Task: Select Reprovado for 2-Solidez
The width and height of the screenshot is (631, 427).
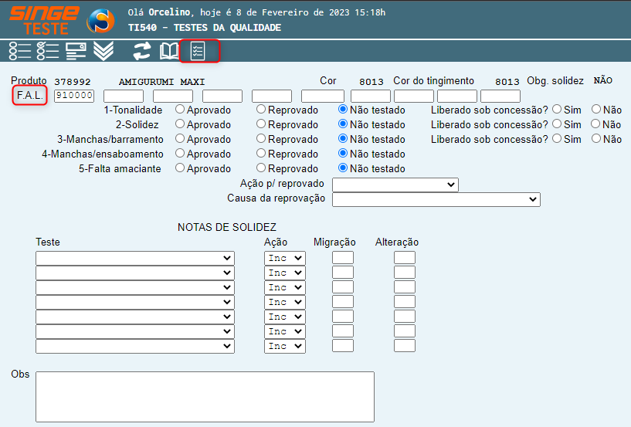Action: pyautogui.click(x=261, y=125)
